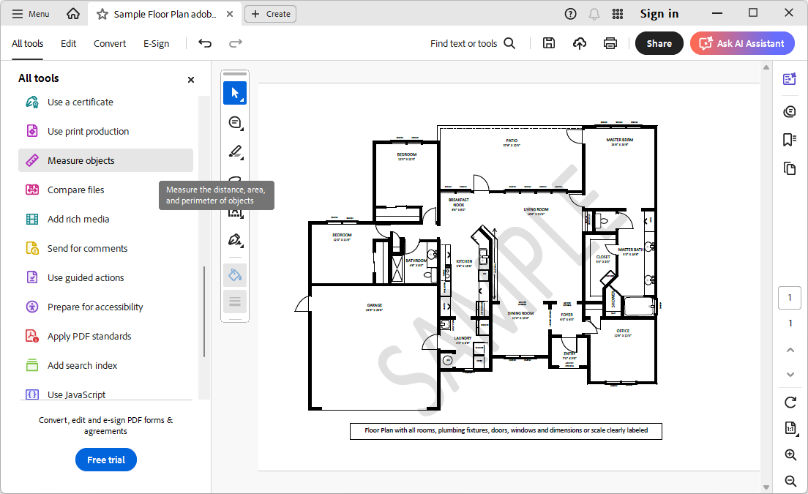Close the All tools panel
This screenshot has width=808, height=494.
coord(190,80)
